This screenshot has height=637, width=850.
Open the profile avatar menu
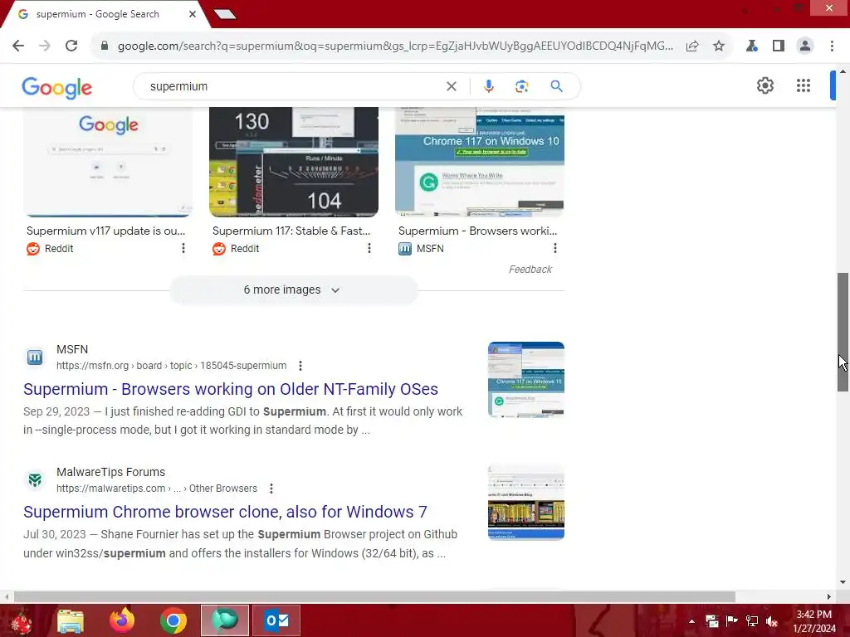click(x=805, y=46)
